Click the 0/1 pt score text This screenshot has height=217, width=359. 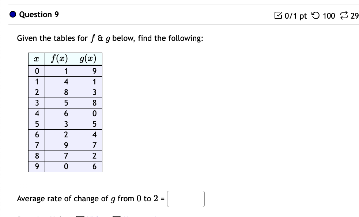(x=295, y=16)
